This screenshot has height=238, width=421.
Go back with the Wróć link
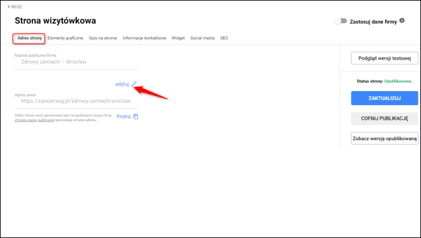15,7
